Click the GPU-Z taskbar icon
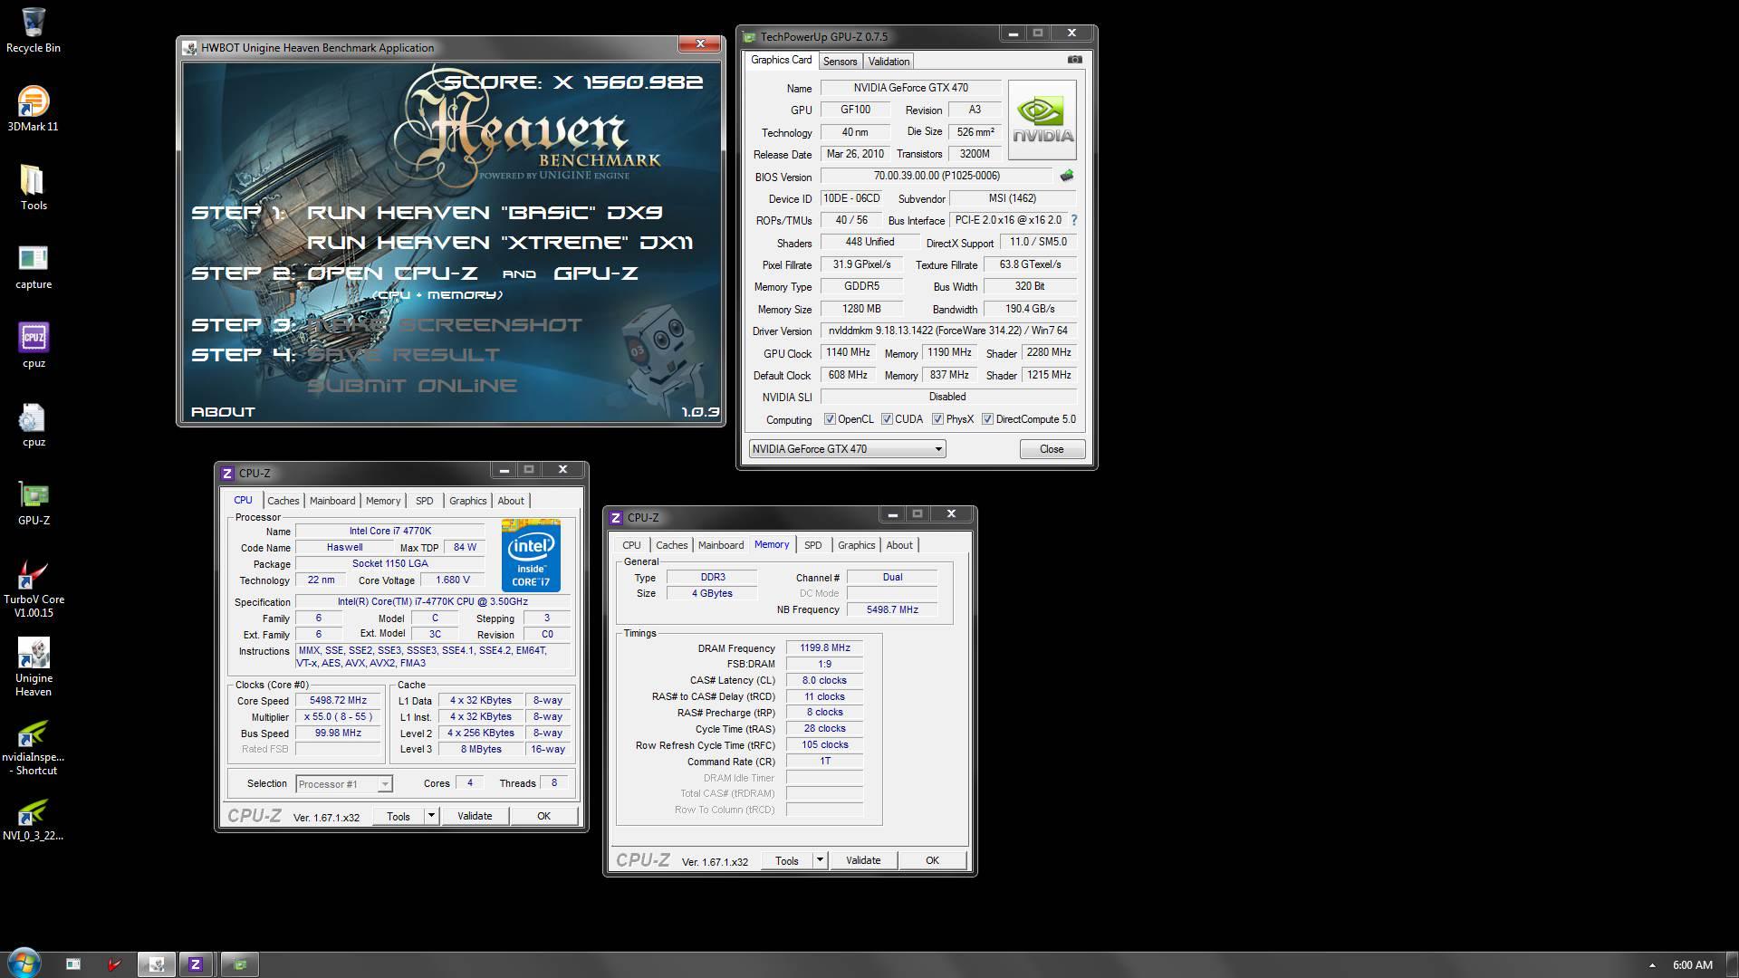The image size is (1739, 978). pyautogui.click(x=240, y=964)
